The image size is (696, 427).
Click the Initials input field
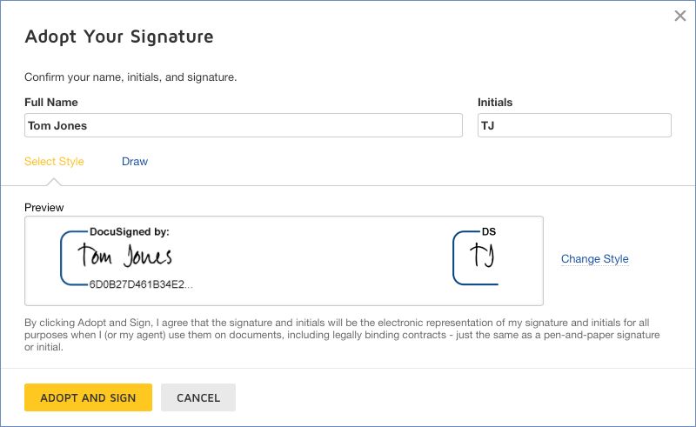coord(574,125)
